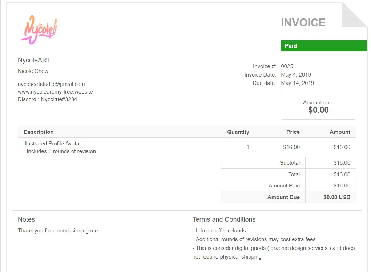The width and height of the screenshot is (371, 272).
Task: Click the Discord Nycolate#3284 handle
Action: tap(48, 99)
